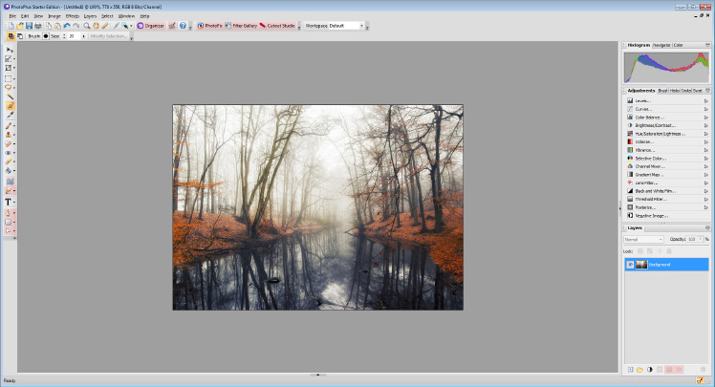
Task: Click the Opacity value field
Action: [x=692, y=239]
